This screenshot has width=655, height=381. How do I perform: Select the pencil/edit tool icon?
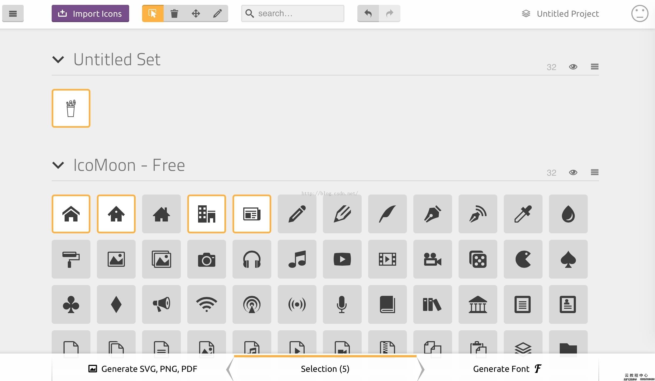coord(217,13)
